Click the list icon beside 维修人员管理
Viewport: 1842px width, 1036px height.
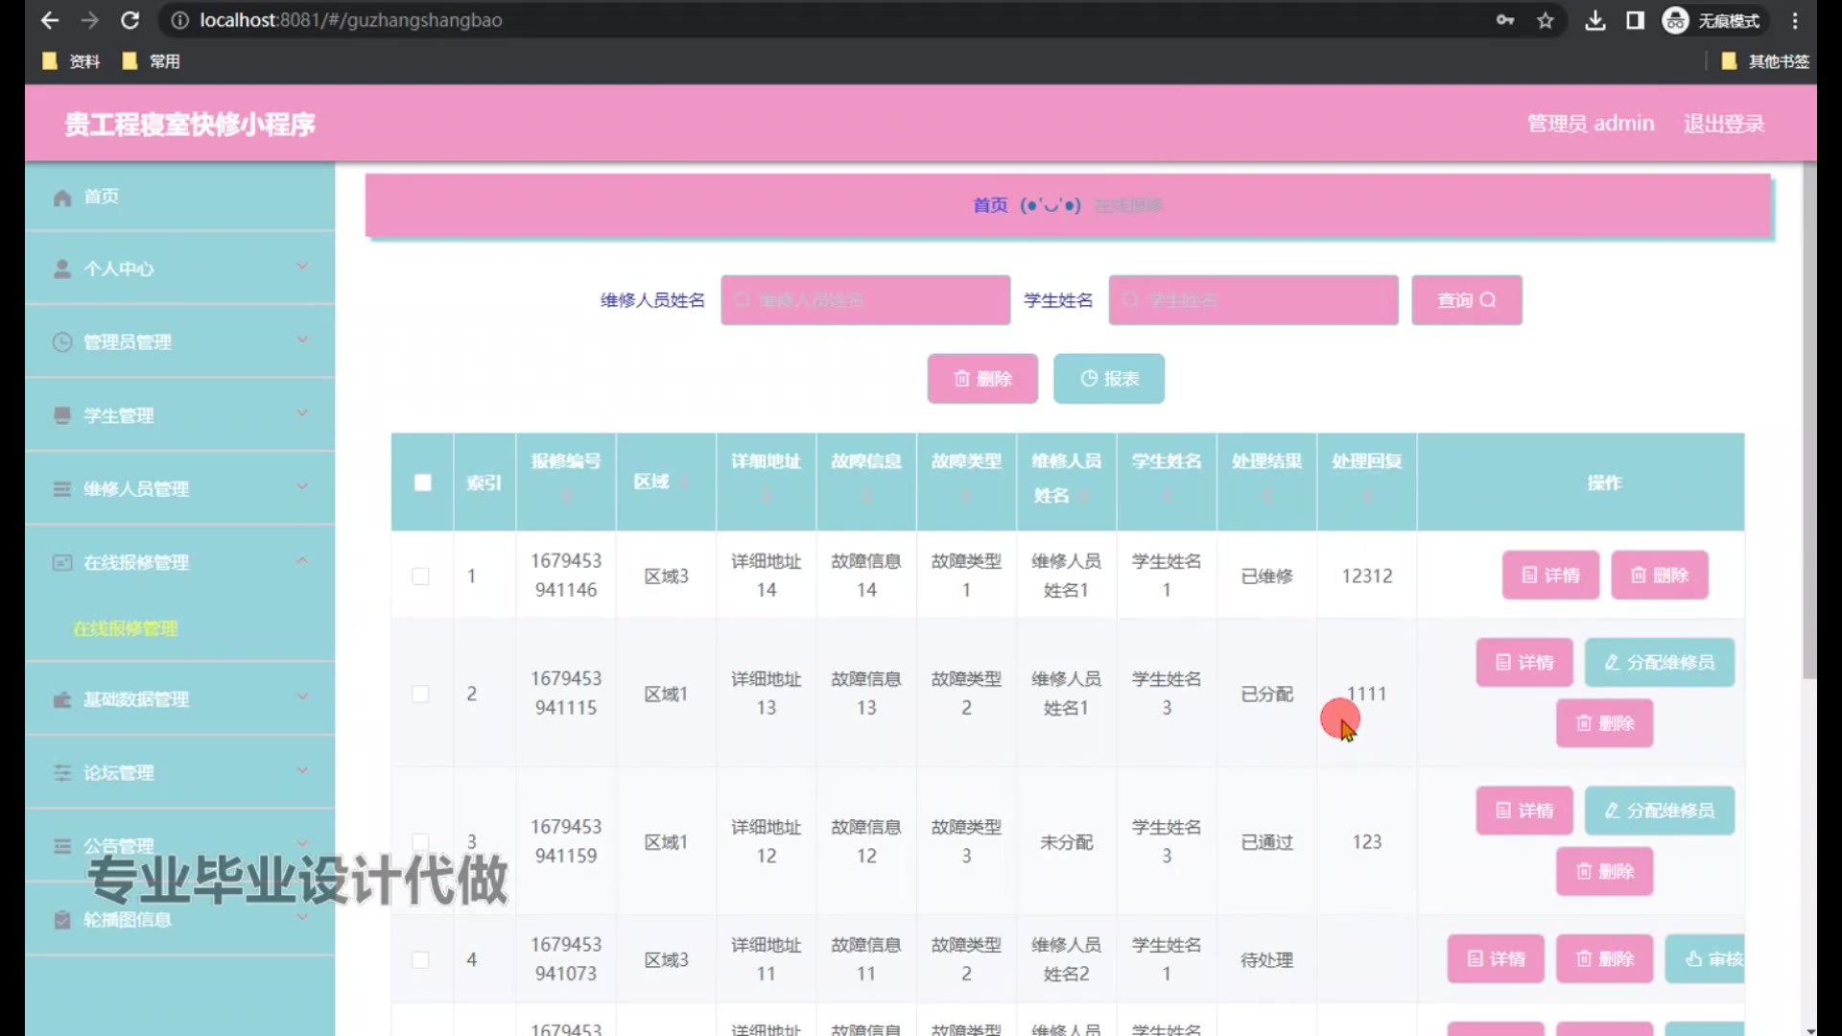point(62,489)
